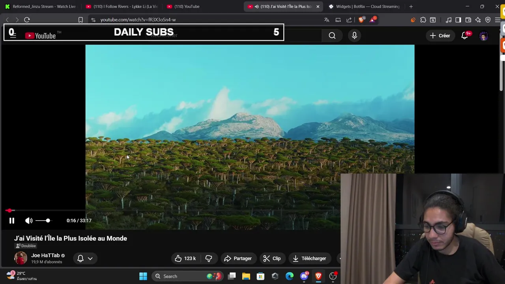This screenshot has width=505, height=284.
Task: Open the Joe HaTTab channel avatar
Action: click(x=21, y=258)
